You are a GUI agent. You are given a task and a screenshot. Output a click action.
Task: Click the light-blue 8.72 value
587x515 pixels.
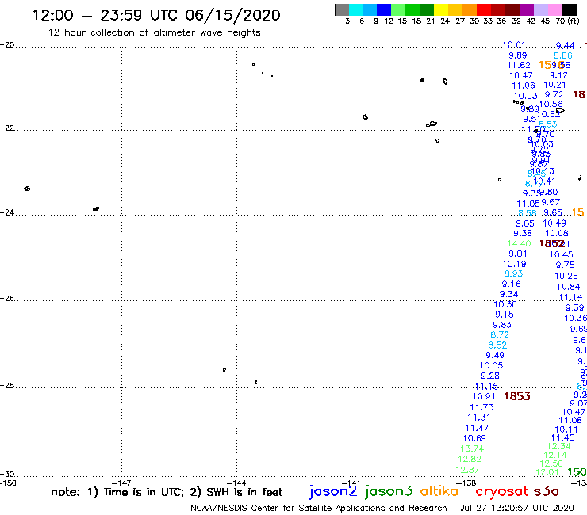[x=500, y=334]
